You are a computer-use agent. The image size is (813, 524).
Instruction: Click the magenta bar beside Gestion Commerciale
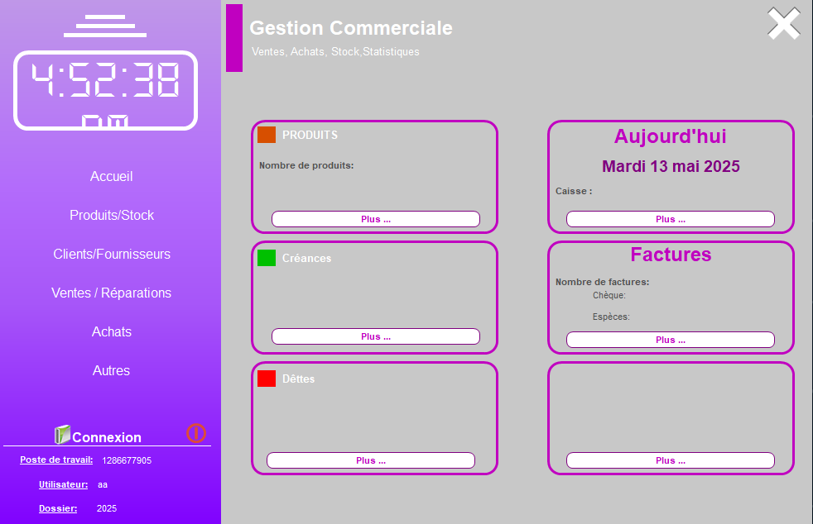pyautogui.click(x=234, y=38)
